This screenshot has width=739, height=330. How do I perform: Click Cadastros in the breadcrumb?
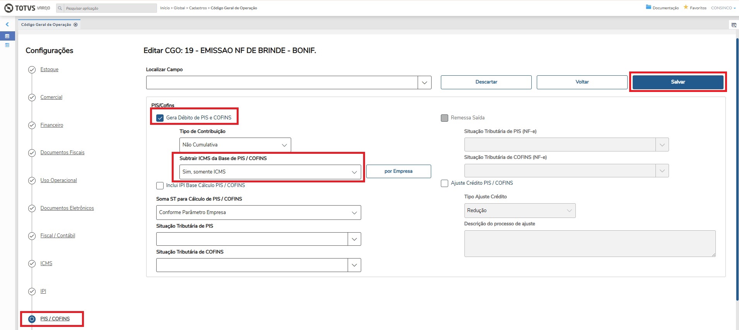pos(198,8)
